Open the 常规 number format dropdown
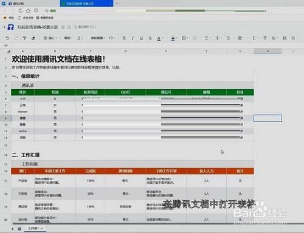The height and width of the screenshot is (233, 304). click(x=68, y=38)
